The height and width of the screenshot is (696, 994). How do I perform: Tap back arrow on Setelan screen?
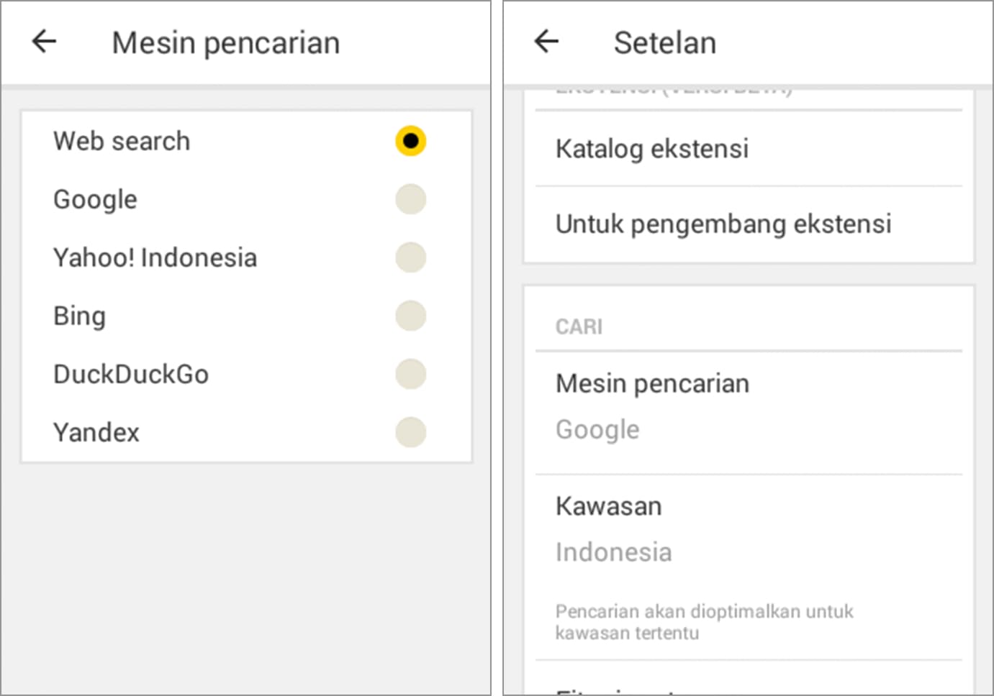tap(546, 42)
